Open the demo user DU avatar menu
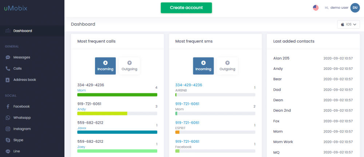364x157 pixels. pos(355,8)
